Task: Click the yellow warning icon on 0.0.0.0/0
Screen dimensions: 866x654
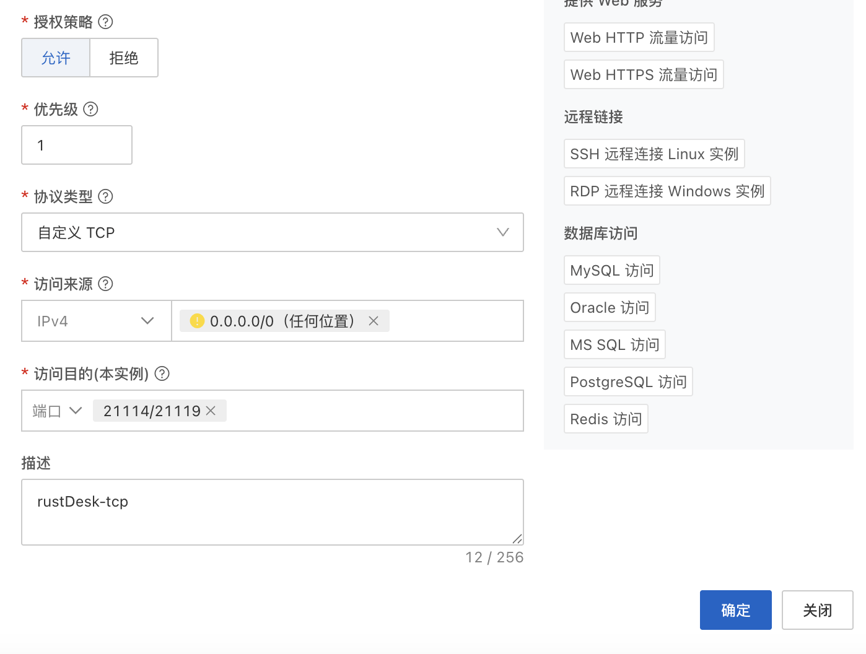Action: point(197,321)
